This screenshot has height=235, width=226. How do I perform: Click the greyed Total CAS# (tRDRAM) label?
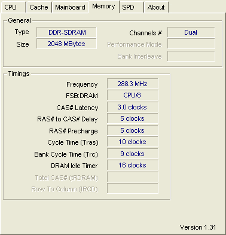(66, 178)
